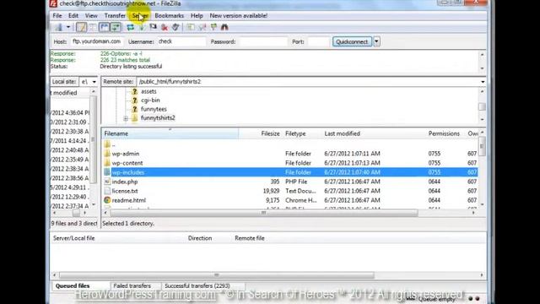
Task: Open the View menu
Action: pos(91,16)
